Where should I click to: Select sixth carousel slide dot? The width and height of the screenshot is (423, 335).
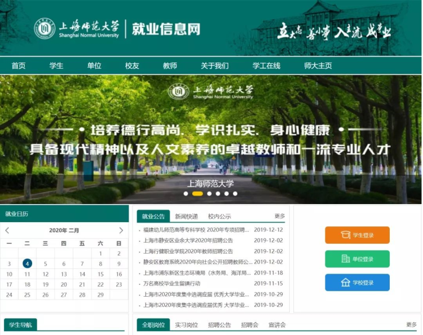[235, 193]
